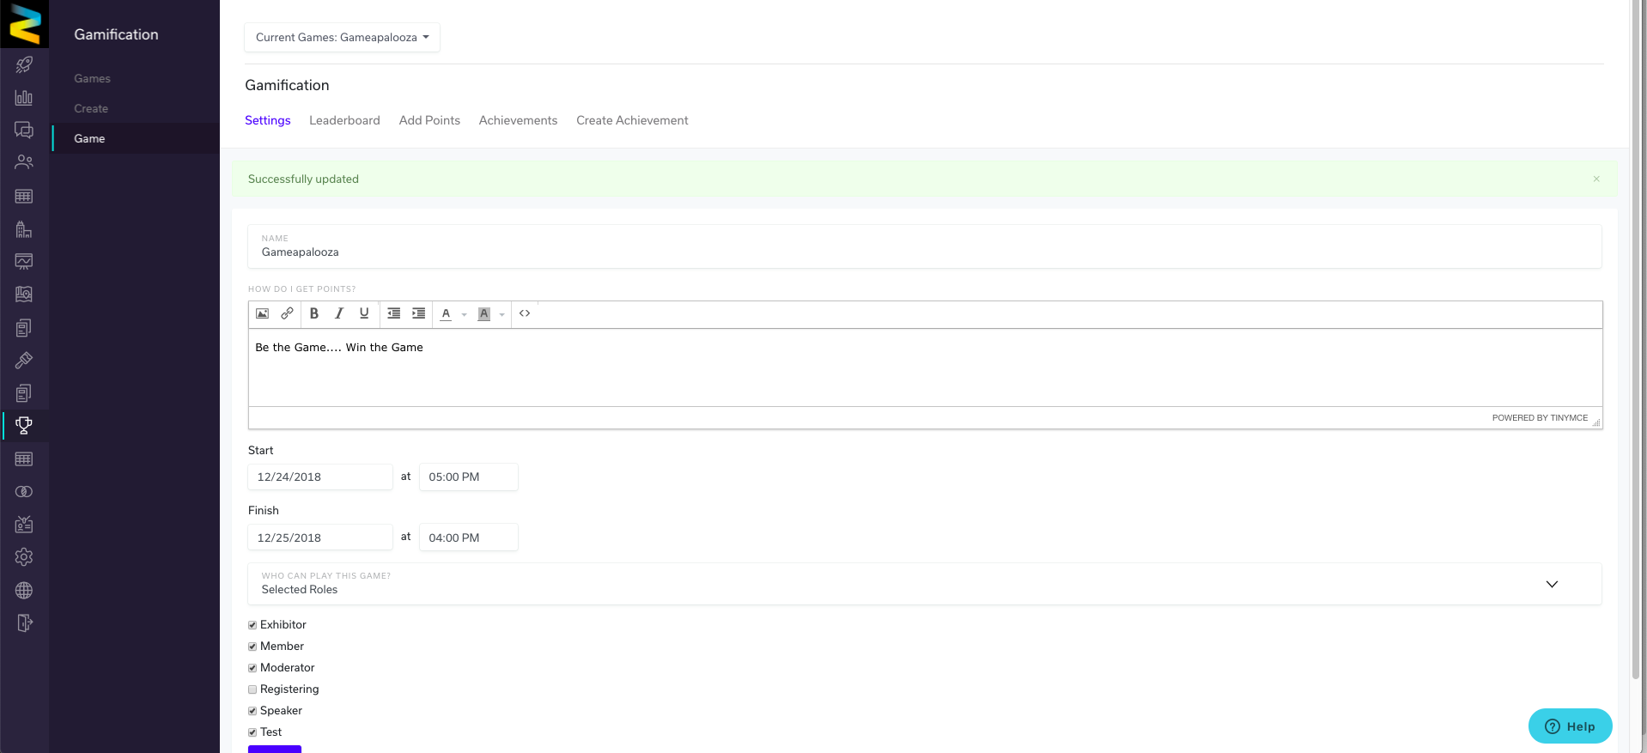Toggle the Exhibitor role checkbox

pyautogui.click(x=252, y=625)
